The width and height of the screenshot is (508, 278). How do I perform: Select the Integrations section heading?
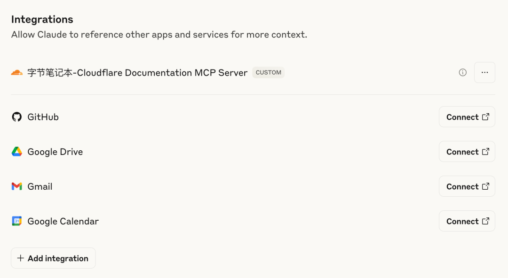click(x=42, y=19)
